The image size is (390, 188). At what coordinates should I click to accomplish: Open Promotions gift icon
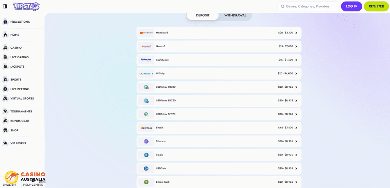coord(5,22)
